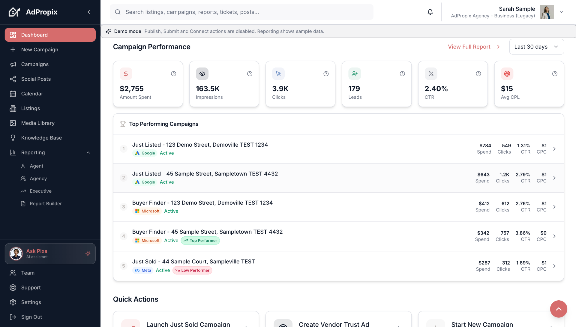Click Microsoft tag on Buyer Finder 123 Demo row
The width and height of the screenshot is (576, 327).
[147, 211]
